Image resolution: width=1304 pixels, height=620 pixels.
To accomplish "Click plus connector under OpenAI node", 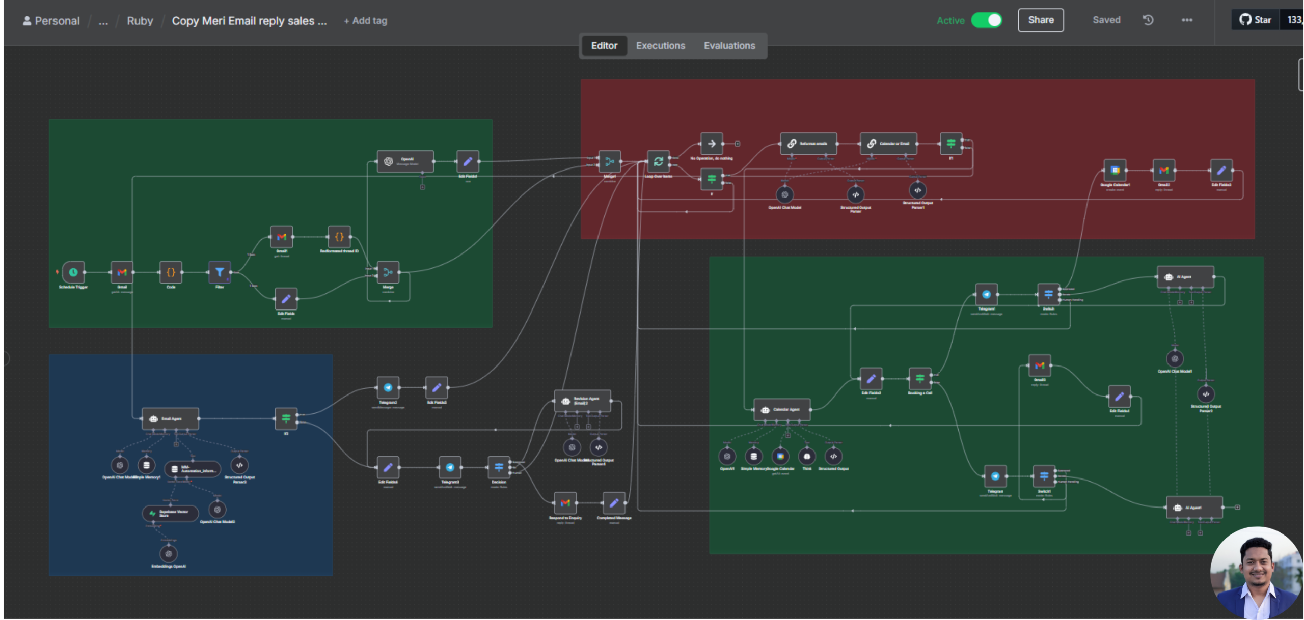I will (x=422, y=187).
